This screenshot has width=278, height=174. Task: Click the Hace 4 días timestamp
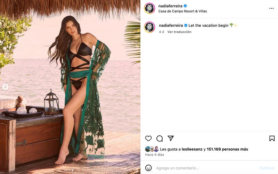155,155
